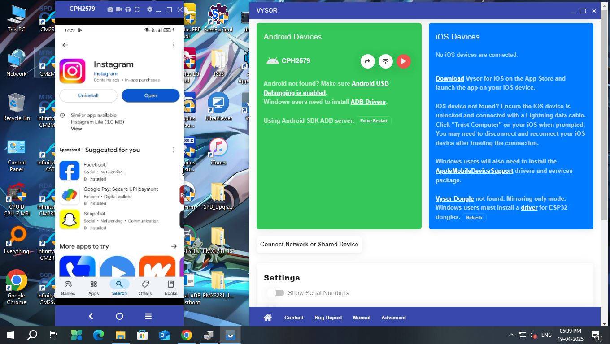Switch to the Games tab in Play Store
610x344 pixels.
click(68, 288)
